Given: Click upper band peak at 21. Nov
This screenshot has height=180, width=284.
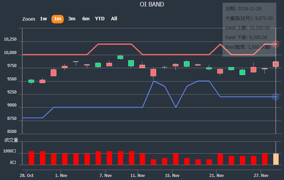Looking at the screenshot, I should 220,44.
